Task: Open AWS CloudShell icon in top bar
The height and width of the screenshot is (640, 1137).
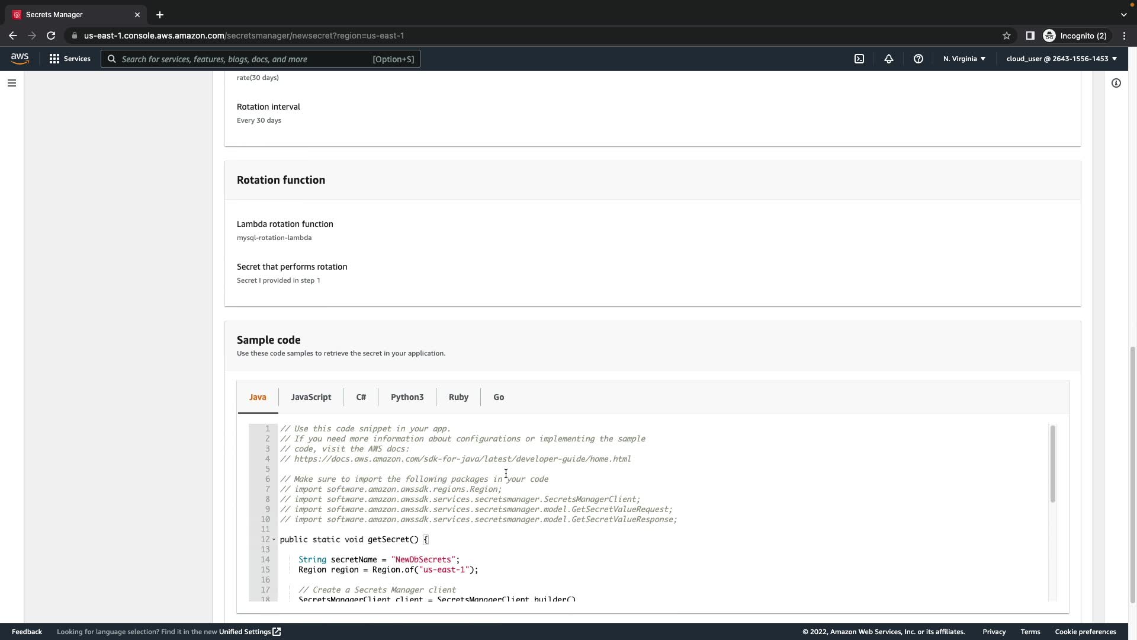Action: [x=859, y=59]
